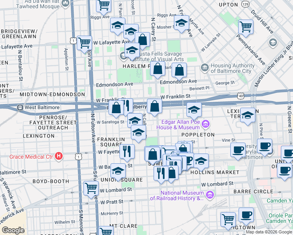The image size is (293, 235).
Task: Select the grocery cart pin near Upton
Action: pyautogui.click(x=246, y=28)
